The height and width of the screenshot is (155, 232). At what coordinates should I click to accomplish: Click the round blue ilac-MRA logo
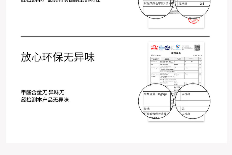click(161, 48)
